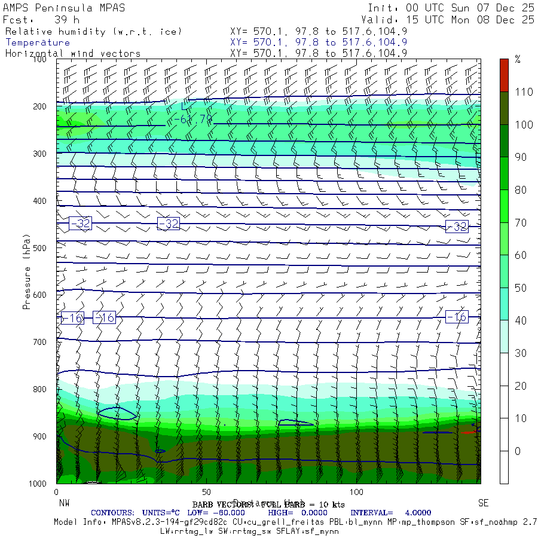Pick the light green color bar segment between 60 and 70

504,239
